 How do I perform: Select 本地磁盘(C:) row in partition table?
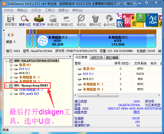[117, 84]
